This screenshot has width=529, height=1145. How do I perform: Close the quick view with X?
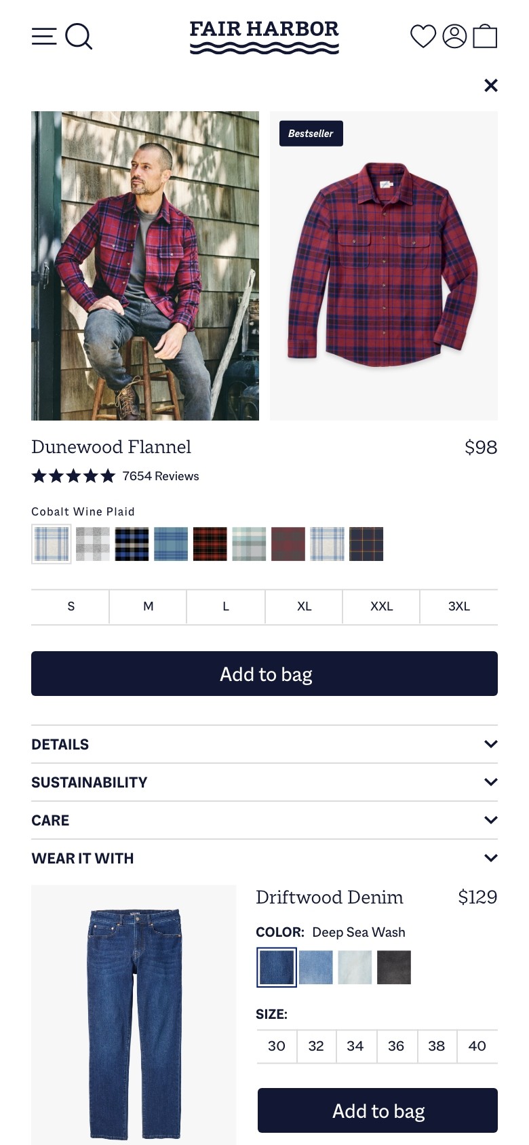[491, 85]
